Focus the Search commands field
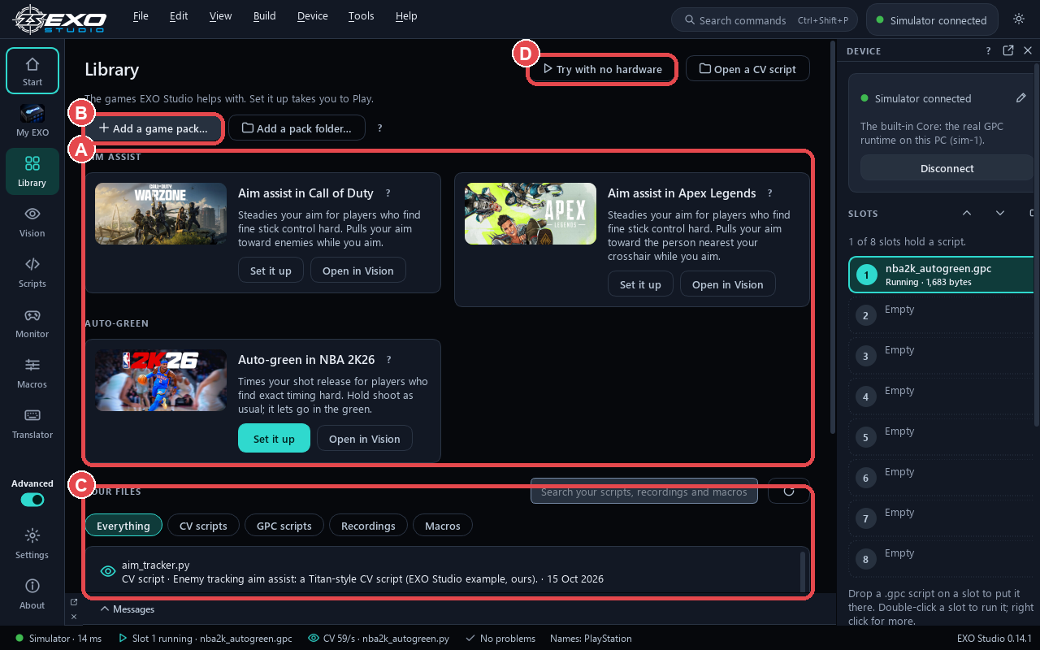 (765, 19)
